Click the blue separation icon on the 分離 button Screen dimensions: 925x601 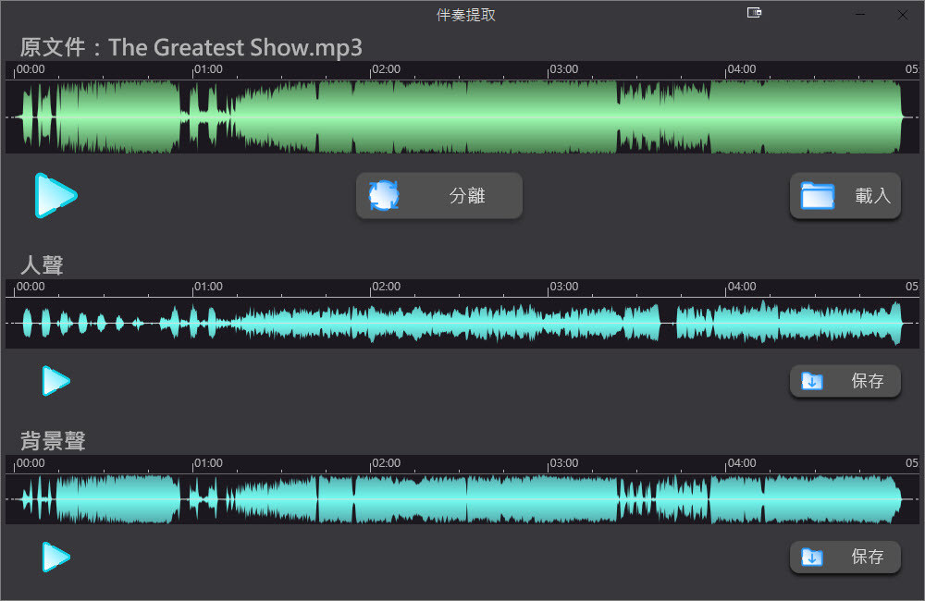click(385, 195)
